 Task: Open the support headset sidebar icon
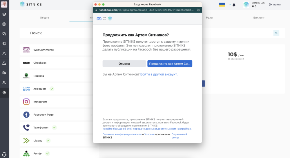tap(4, 154)
